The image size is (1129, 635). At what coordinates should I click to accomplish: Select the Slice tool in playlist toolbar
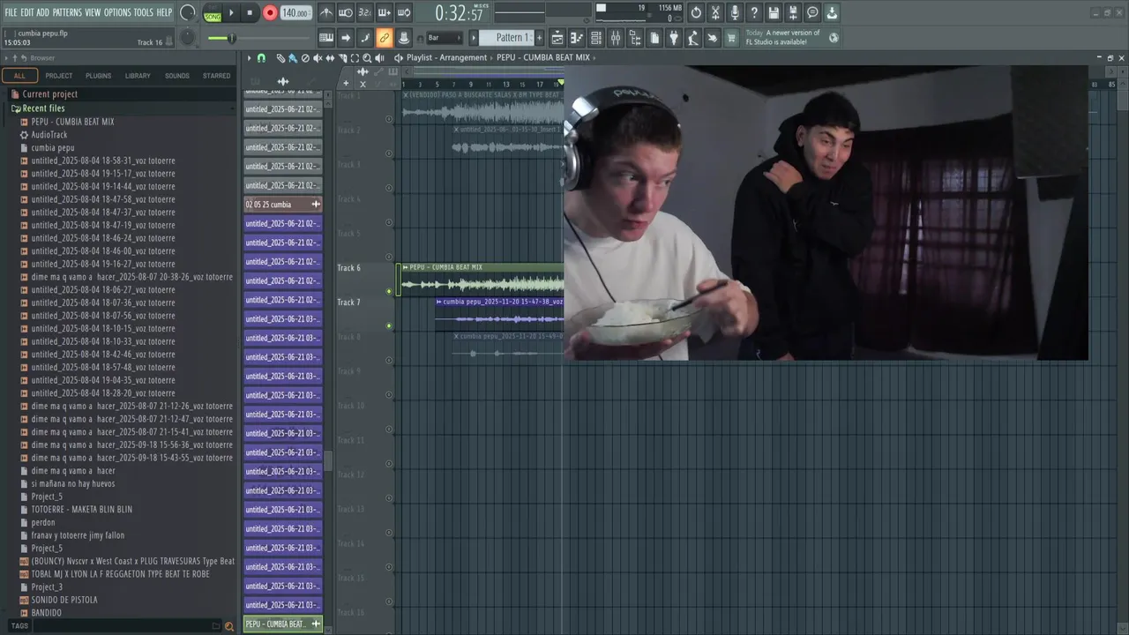coord(343,57)
